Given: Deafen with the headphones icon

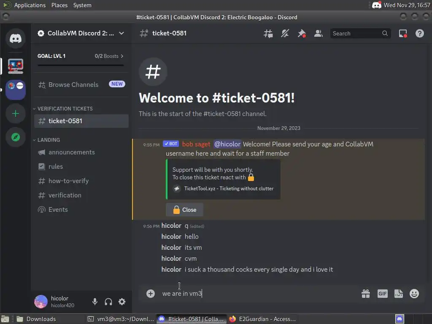Looking at the screenshot, I should click(108, 302).
